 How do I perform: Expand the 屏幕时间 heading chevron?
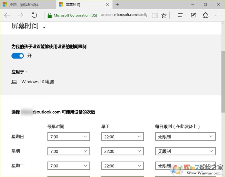(x=44, y=27)
